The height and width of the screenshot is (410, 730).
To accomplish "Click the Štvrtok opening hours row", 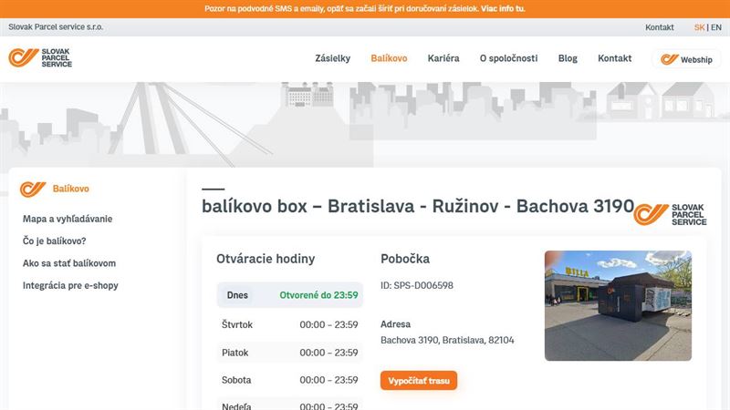I will click(x=289, y=324).
